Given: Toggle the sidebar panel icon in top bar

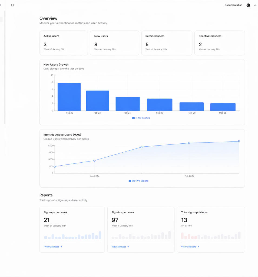Looking at the screenshot, I should [x=12, y=5].
